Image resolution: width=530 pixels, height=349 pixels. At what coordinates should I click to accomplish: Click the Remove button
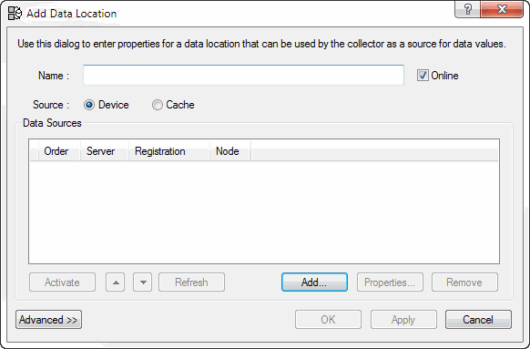click(464, 282)
